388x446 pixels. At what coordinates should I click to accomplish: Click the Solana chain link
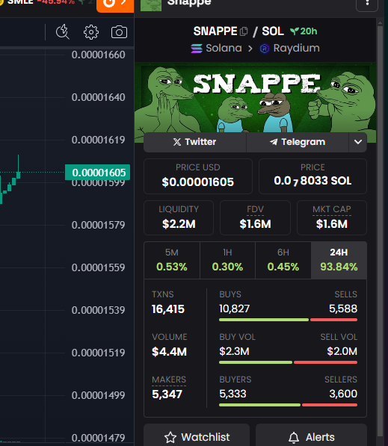[216, 49]
